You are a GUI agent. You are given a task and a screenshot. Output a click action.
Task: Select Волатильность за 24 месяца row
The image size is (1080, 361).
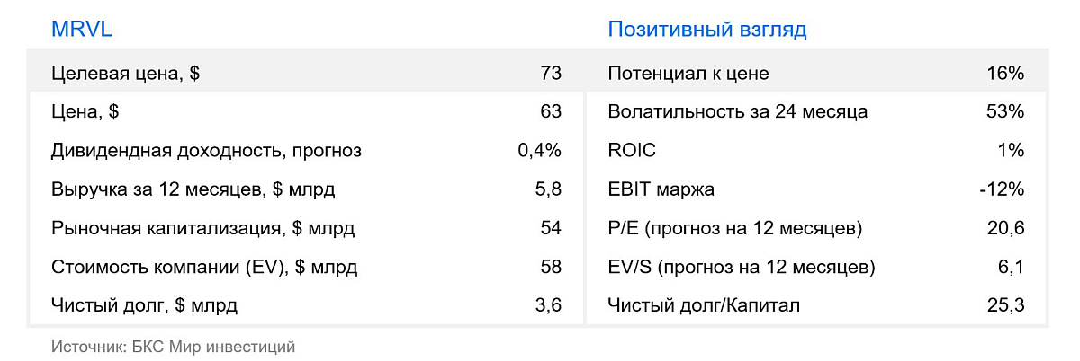point(816,112)
